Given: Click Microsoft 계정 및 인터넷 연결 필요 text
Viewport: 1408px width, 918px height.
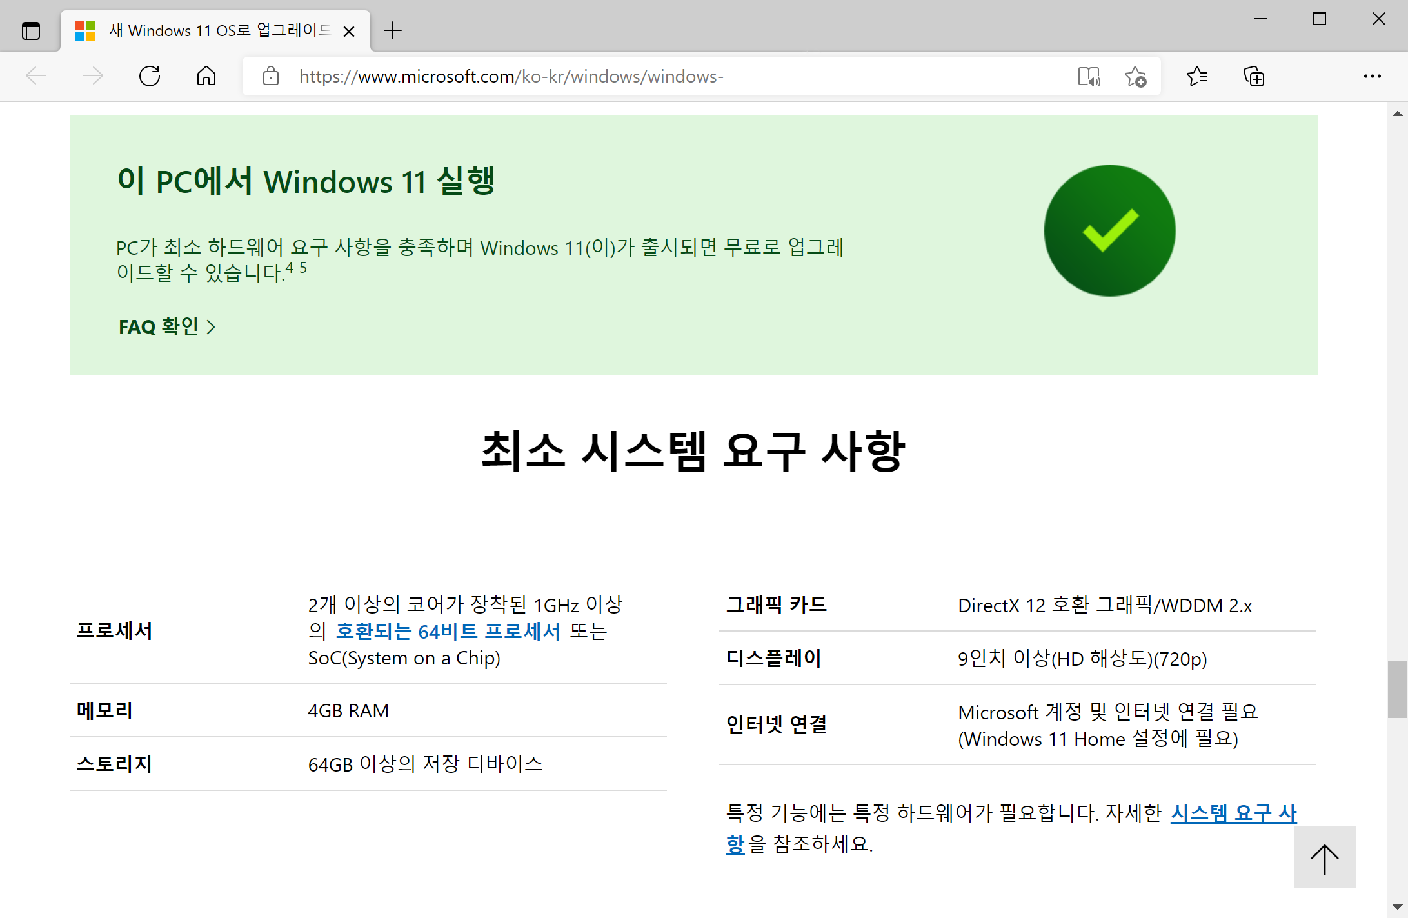Looking at the screenshot, I should pyautogui.click(x=1107, y=712).
